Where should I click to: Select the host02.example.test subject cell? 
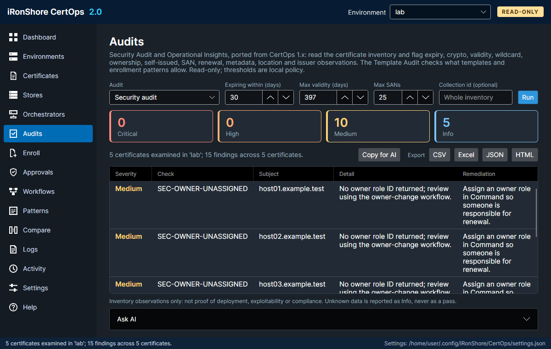pos(292,236)
